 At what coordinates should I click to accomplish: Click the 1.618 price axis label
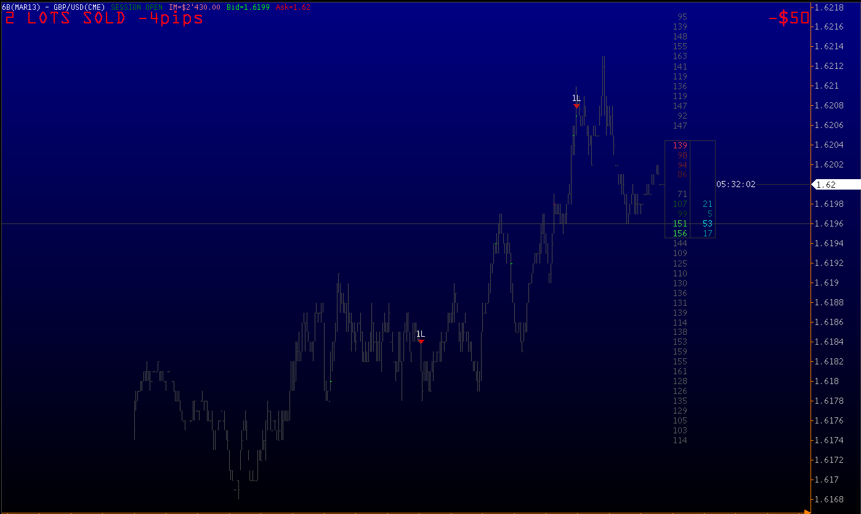(x=827, y=382)
